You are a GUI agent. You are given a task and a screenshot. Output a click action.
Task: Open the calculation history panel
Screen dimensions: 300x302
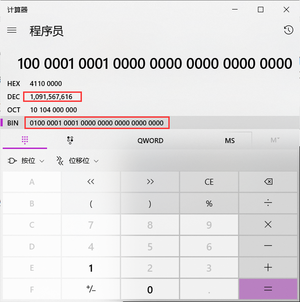coord(288,30)
